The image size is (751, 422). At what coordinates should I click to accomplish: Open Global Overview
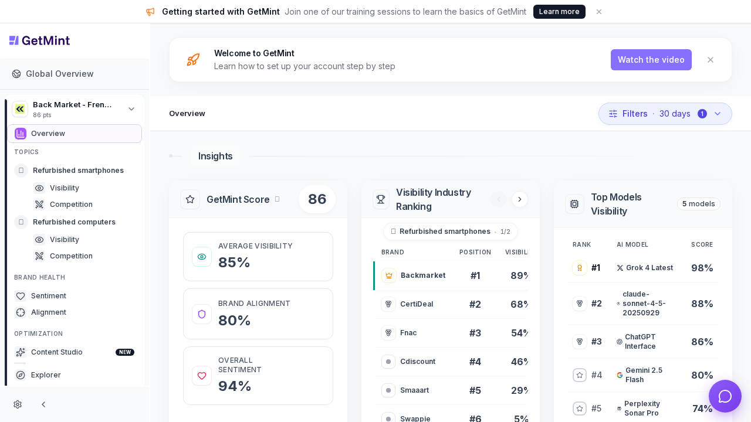pos(75,74)
